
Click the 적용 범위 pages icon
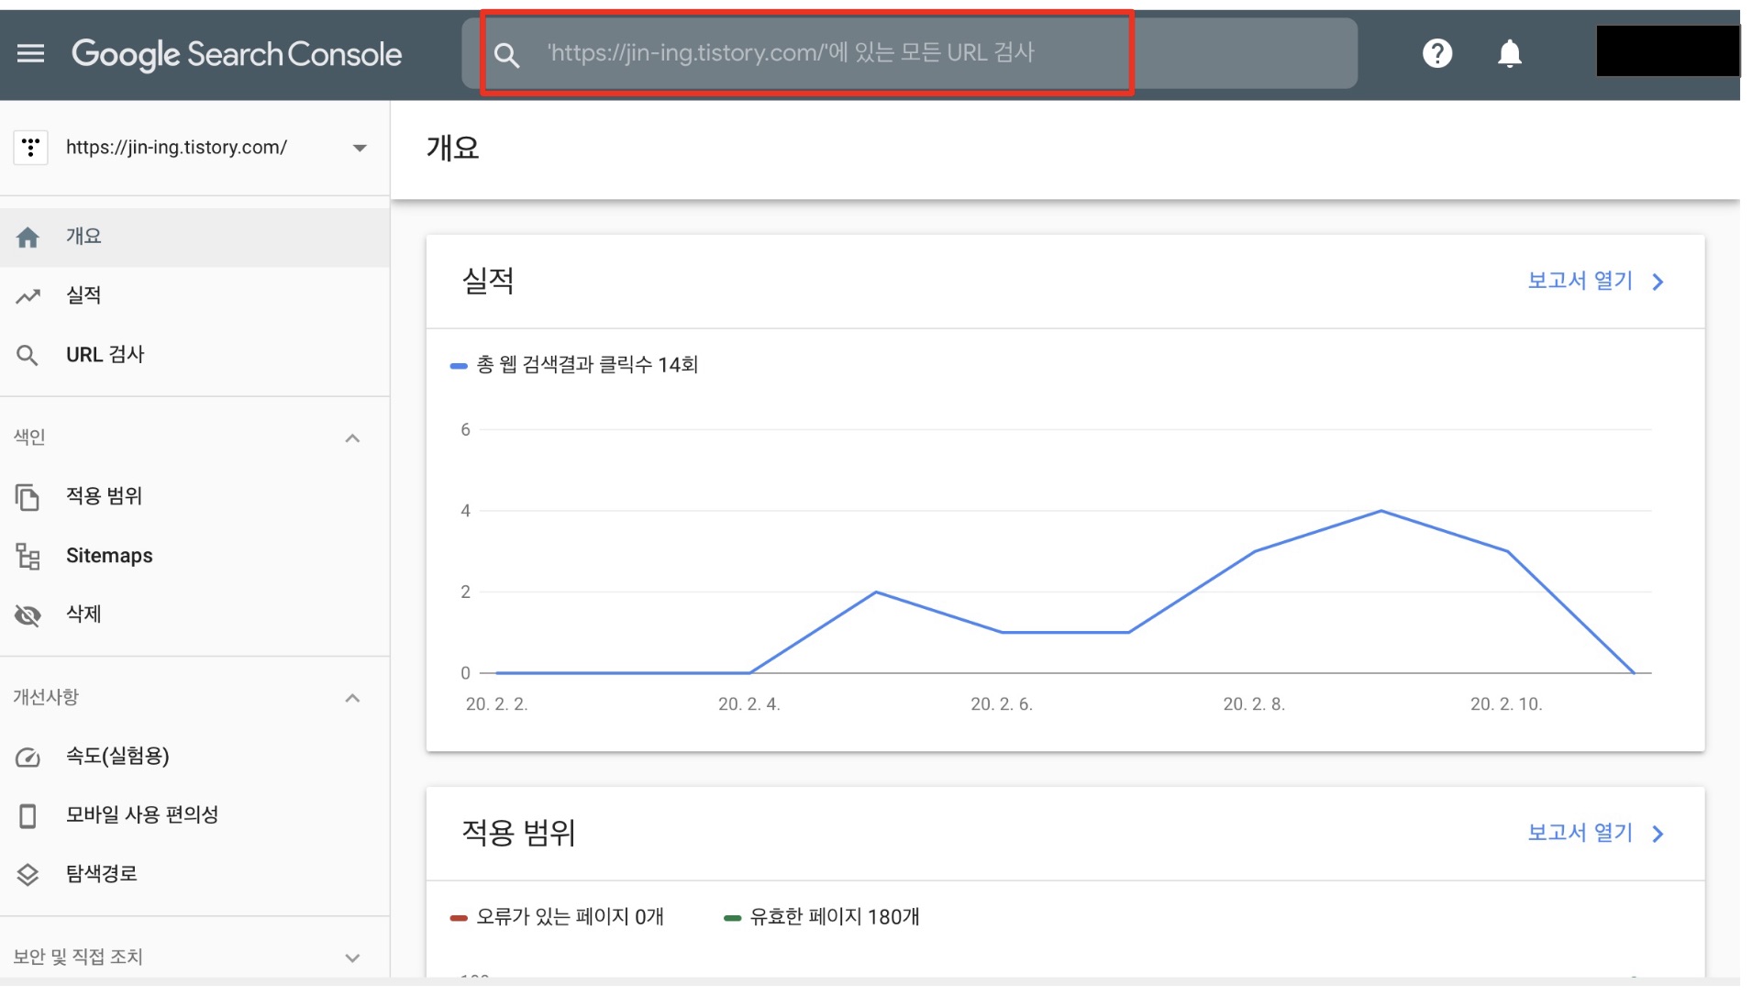coord(28,497)
